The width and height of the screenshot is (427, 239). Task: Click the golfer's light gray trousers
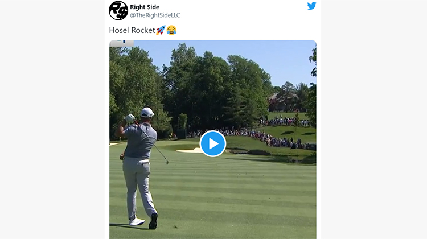(x=138, y=185)
